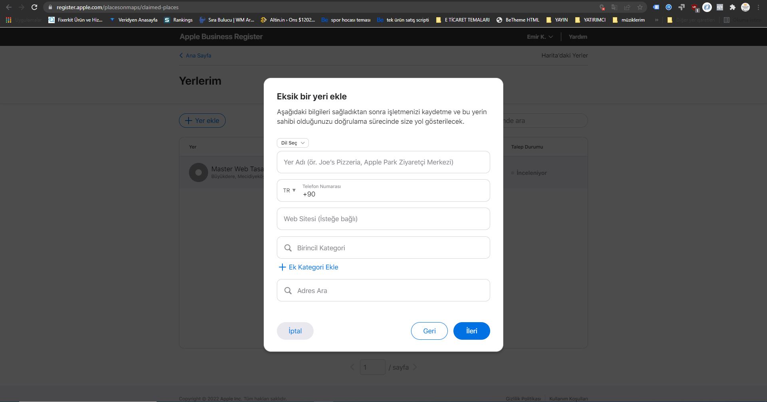The image size is (767, 402).
Task: Bookmark this page with the star icon
Action: [x=640, y=7]
